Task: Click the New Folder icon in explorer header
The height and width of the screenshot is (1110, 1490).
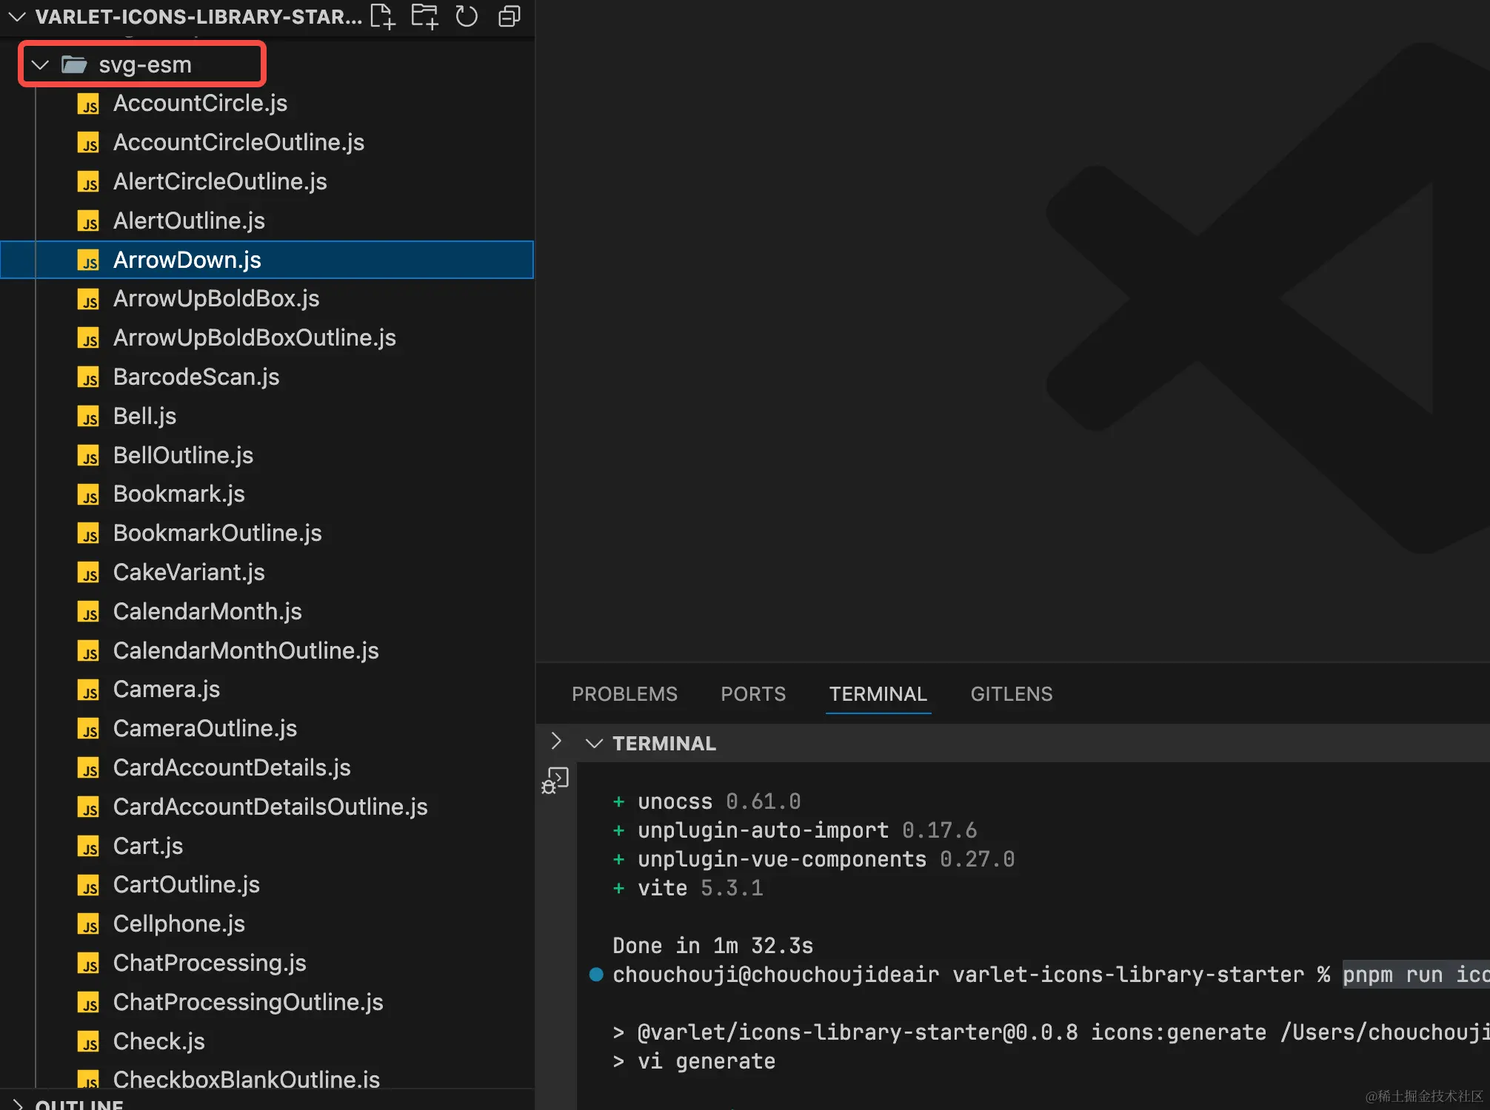Action: pos(424,16)
